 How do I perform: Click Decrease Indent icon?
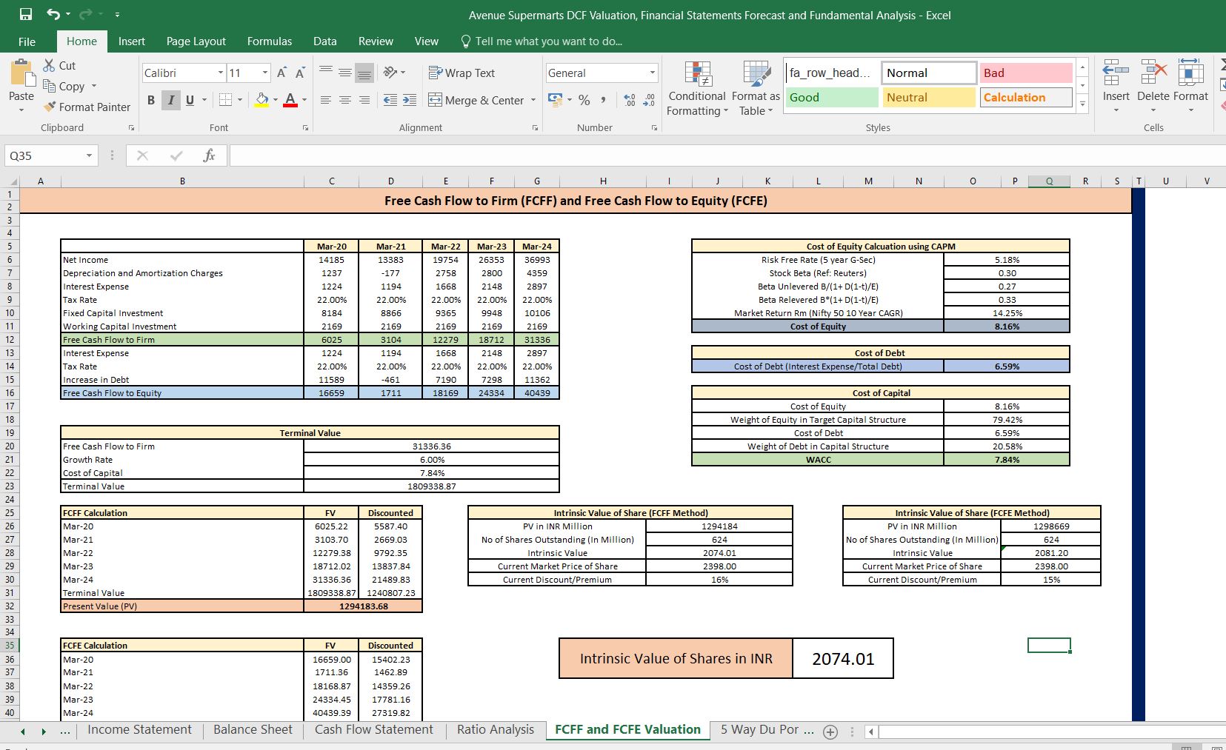coord(390,100)
